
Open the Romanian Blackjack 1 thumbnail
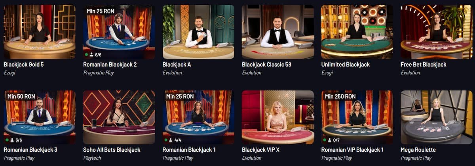(x=198, y=117)
